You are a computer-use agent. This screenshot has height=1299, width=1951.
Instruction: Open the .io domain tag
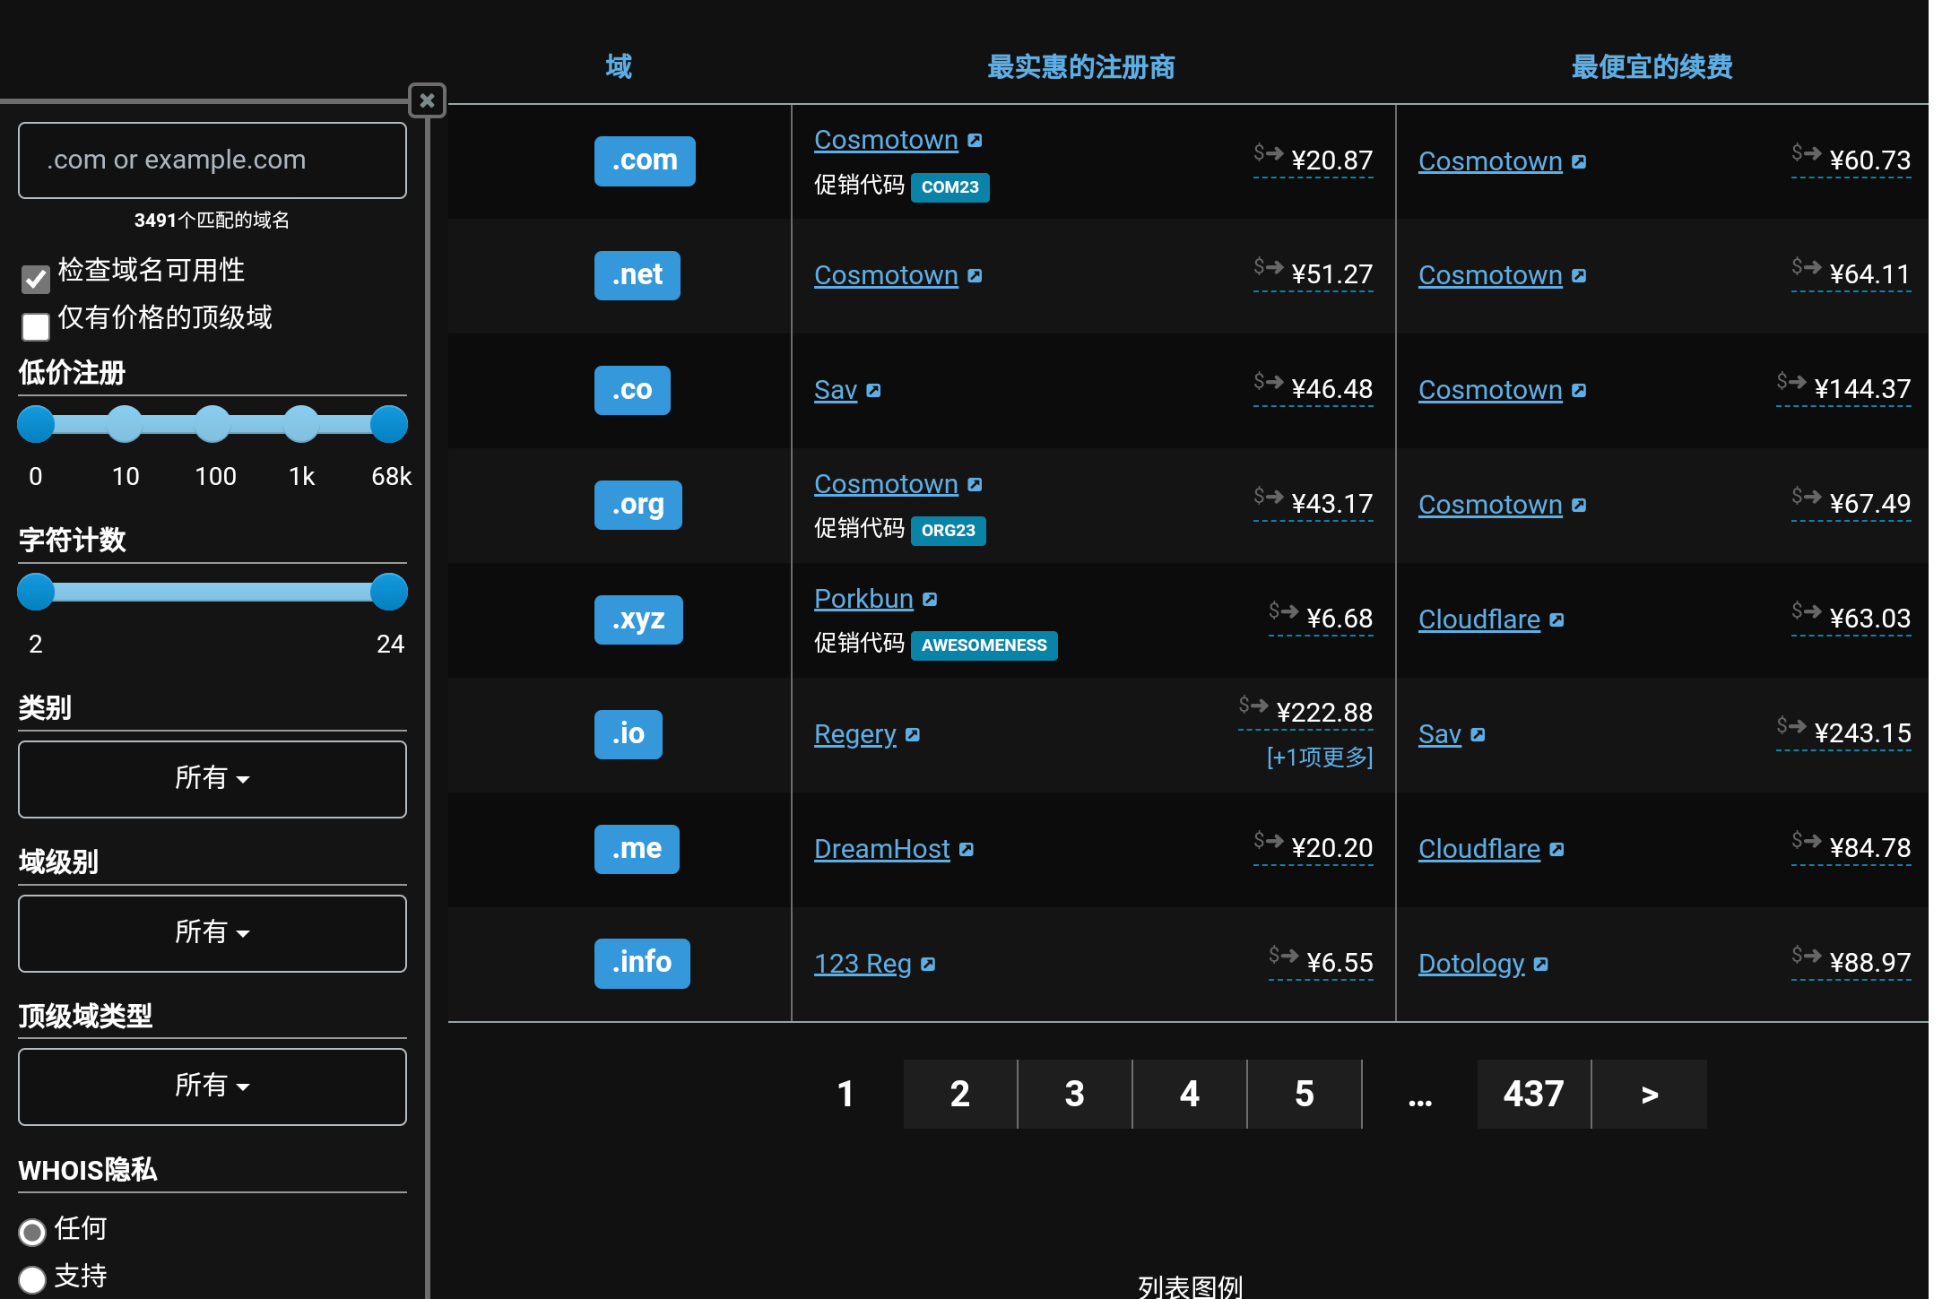pos(629,734)
